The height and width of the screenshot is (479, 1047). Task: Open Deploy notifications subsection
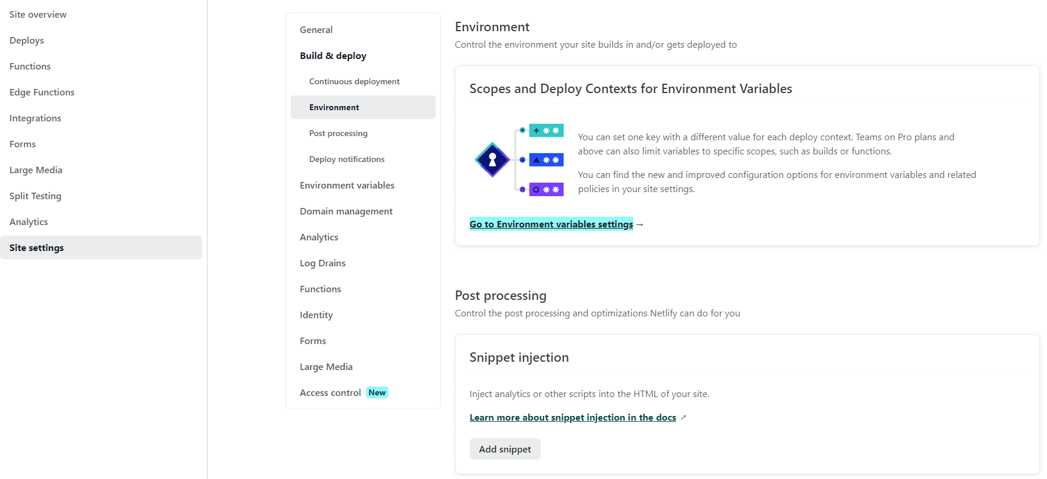[347, 159]
